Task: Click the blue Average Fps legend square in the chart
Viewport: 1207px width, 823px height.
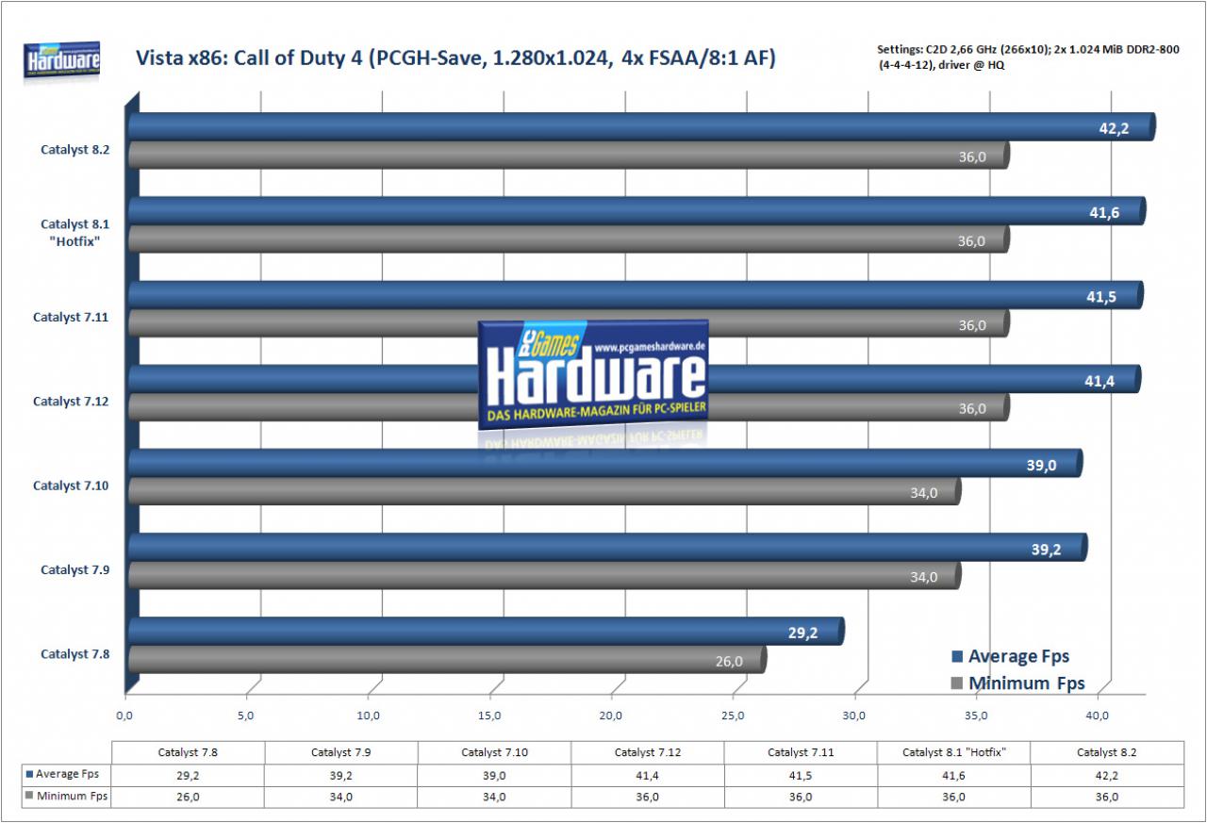Action: (957, 656)
